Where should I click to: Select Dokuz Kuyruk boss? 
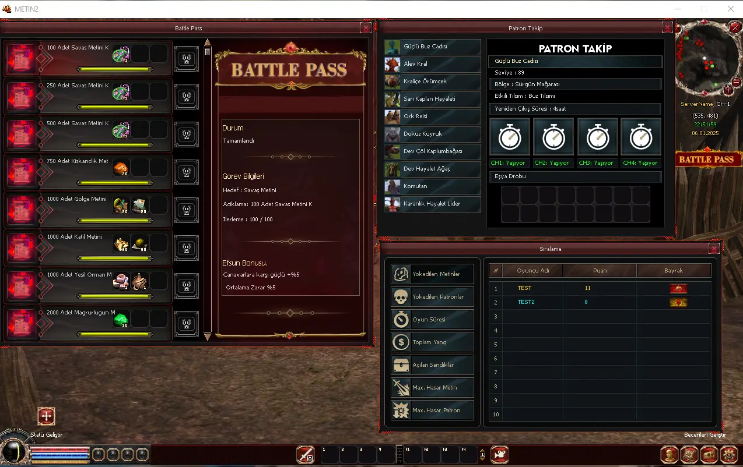click(432, 134)
